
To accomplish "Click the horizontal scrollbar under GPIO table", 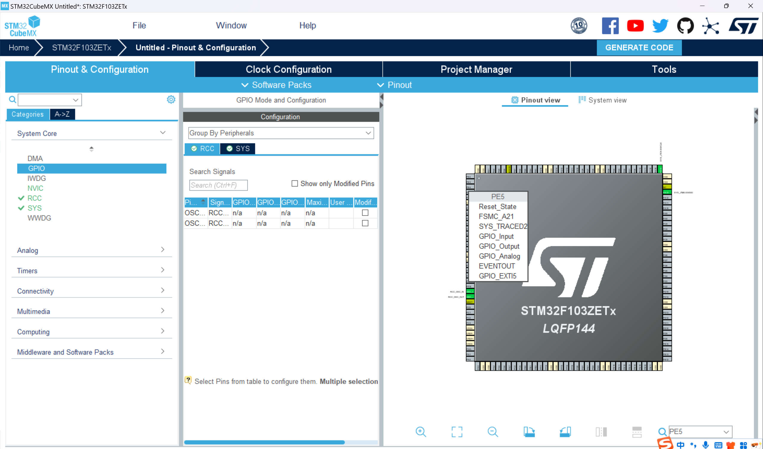I will pyautogui.click(x=264, y=442).
